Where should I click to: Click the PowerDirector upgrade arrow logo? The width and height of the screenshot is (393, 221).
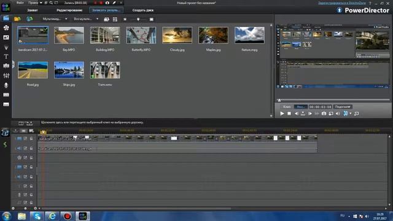(x=340, y=10)
